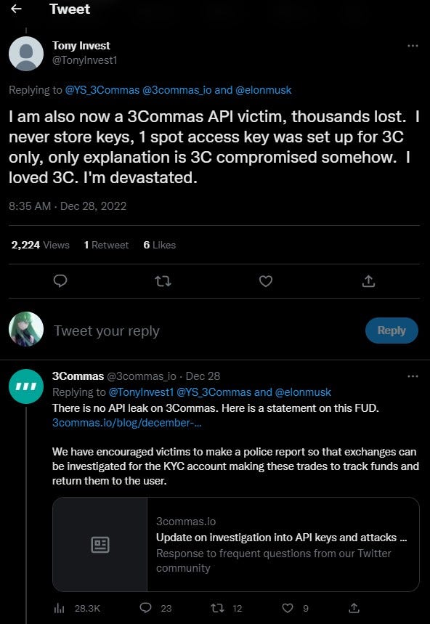Retweet Tony Invest's tweet
The width and height of the screenshot is (430, 624).
[x=163, y=281]
